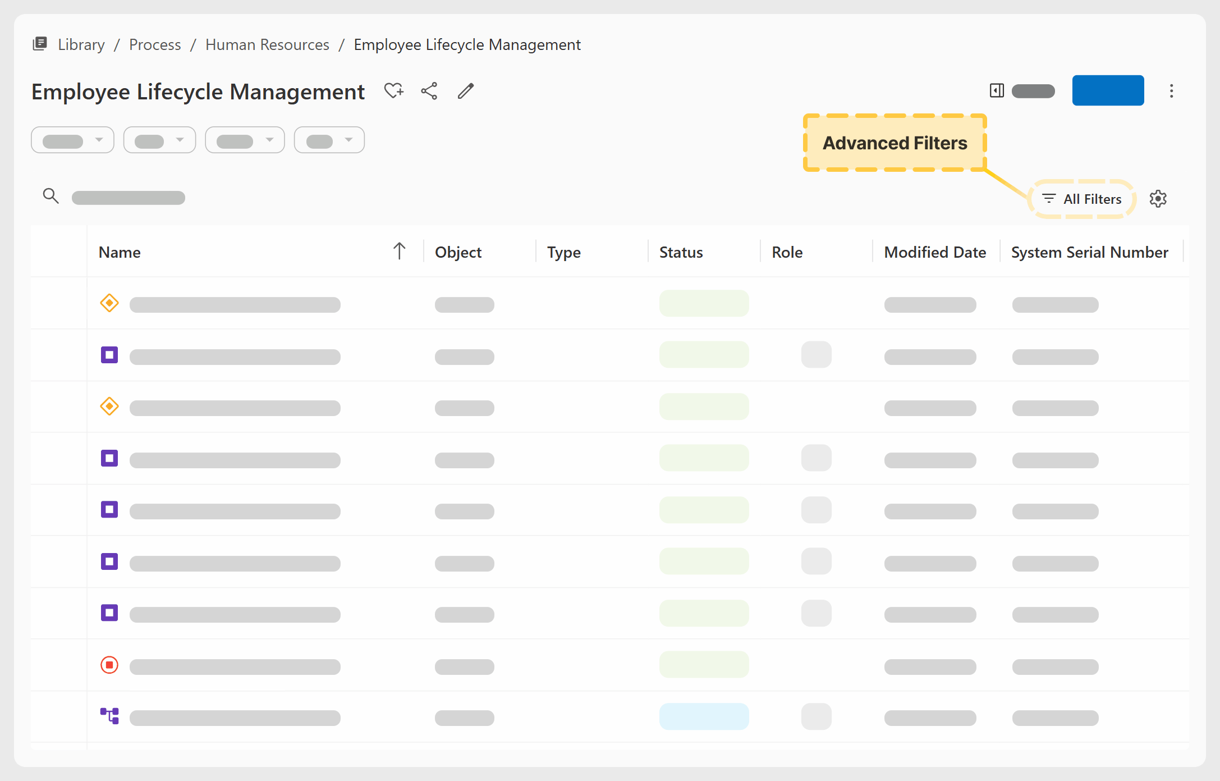
Task: Click the pencil edit icon
Action: pos(466,91)
